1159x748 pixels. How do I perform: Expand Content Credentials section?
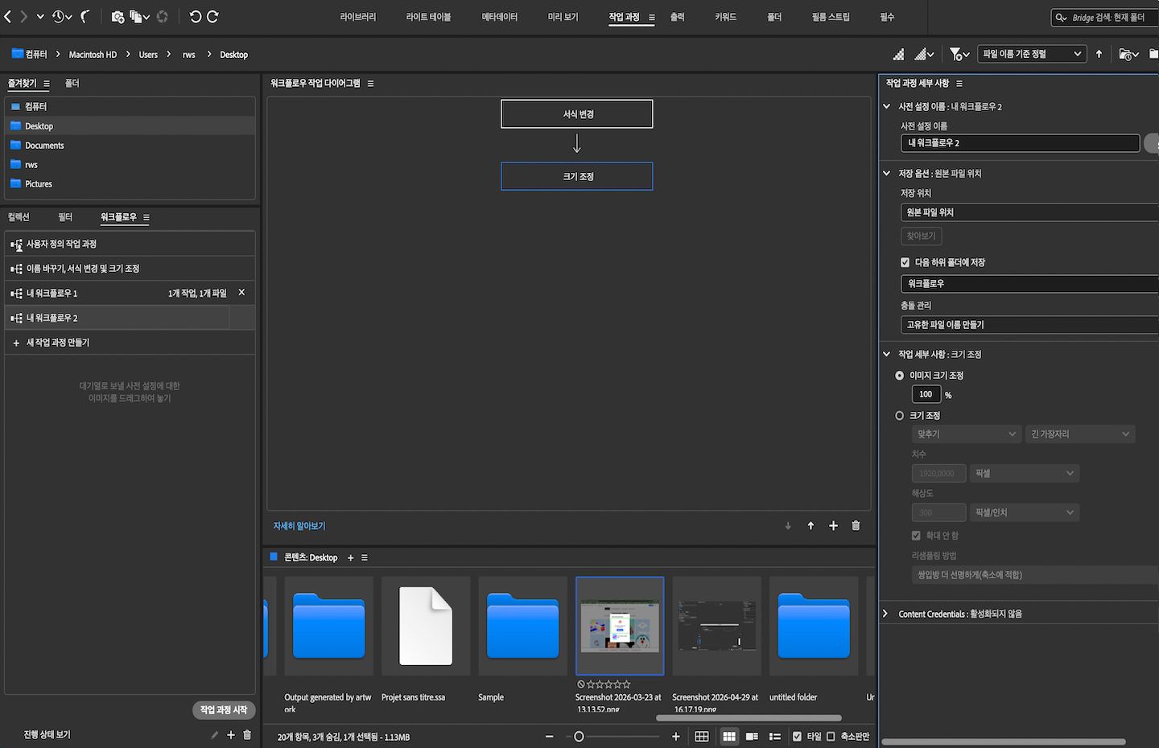(x=885, y=614)
